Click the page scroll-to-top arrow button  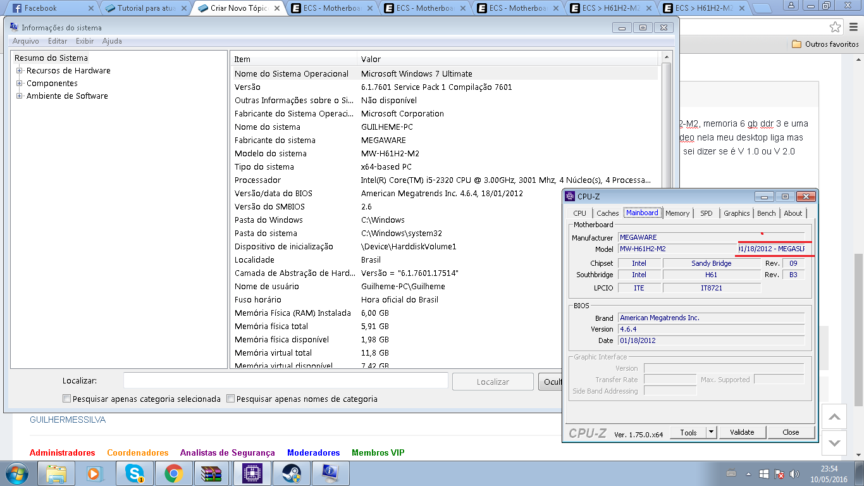834,417
